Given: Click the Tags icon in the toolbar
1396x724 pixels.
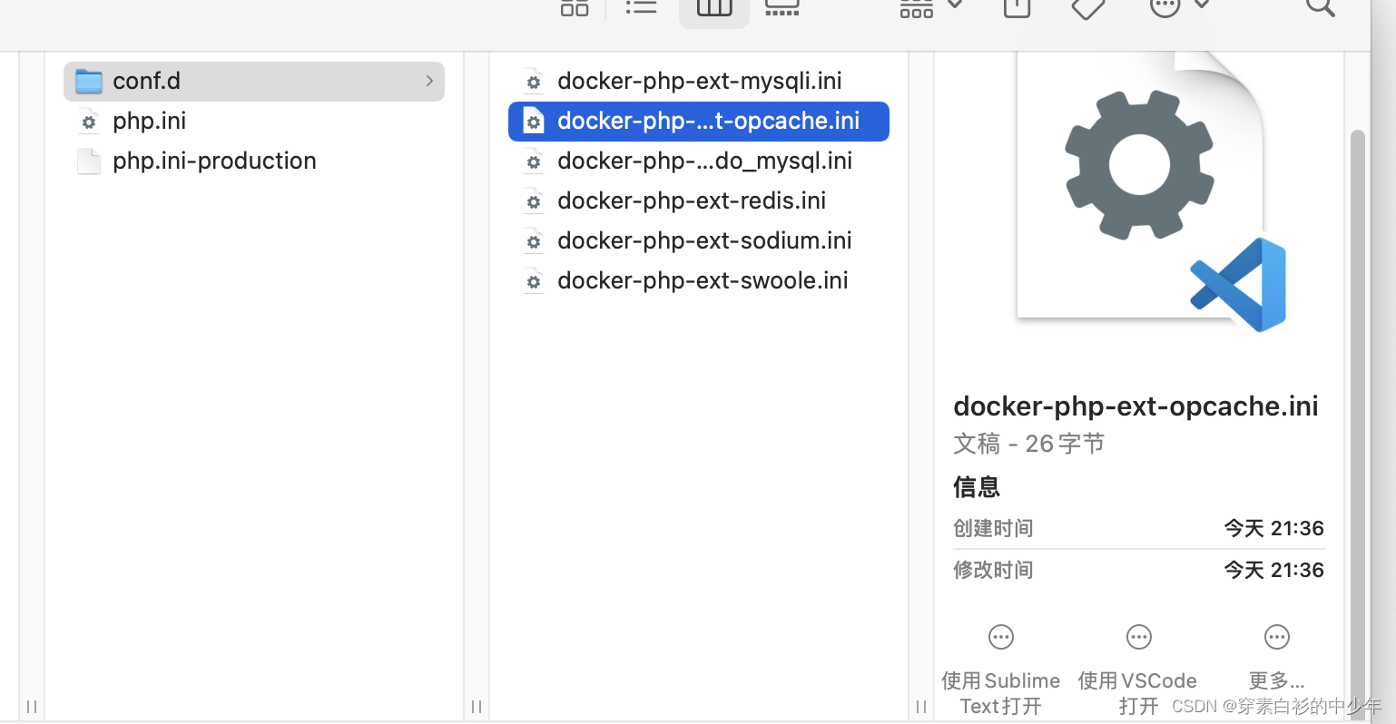Looking at the screenshot, I should pyautogui.click(x=1086, y=7).
